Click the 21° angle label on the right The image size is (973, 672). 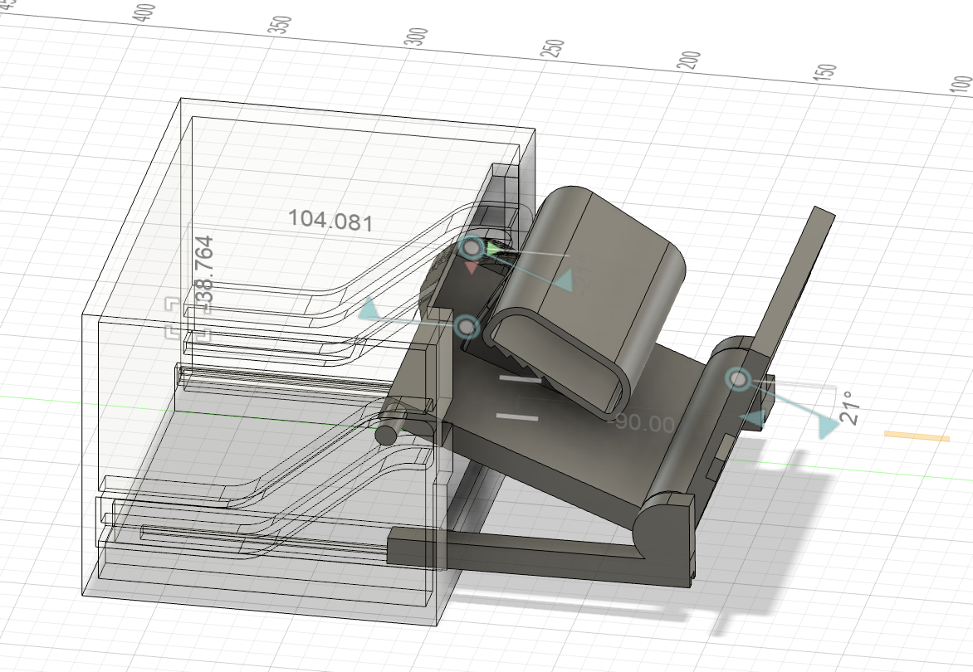click(x=849, y=407)
